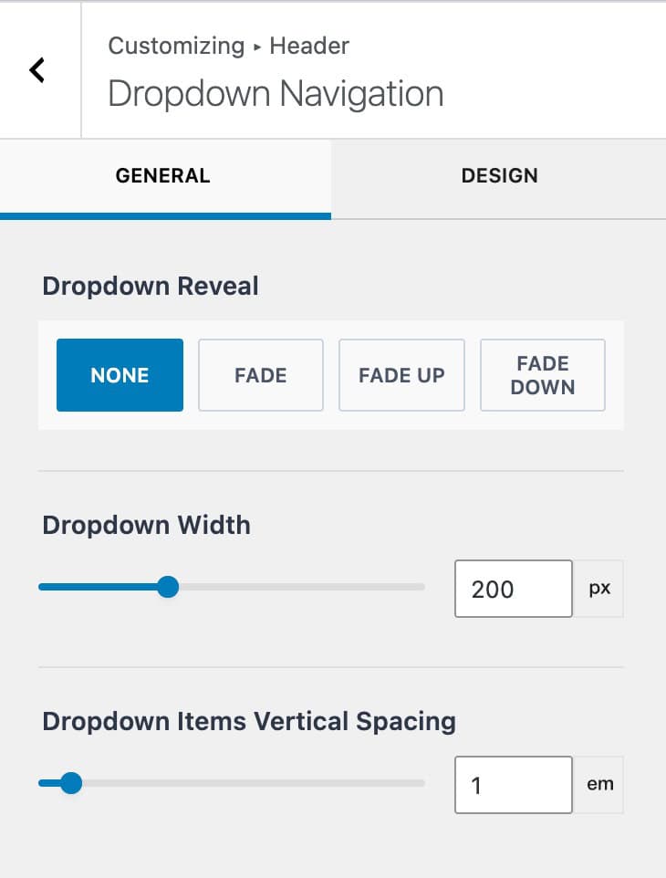Choose FADE UP as dropdown reveal

[x=401, y=374]
